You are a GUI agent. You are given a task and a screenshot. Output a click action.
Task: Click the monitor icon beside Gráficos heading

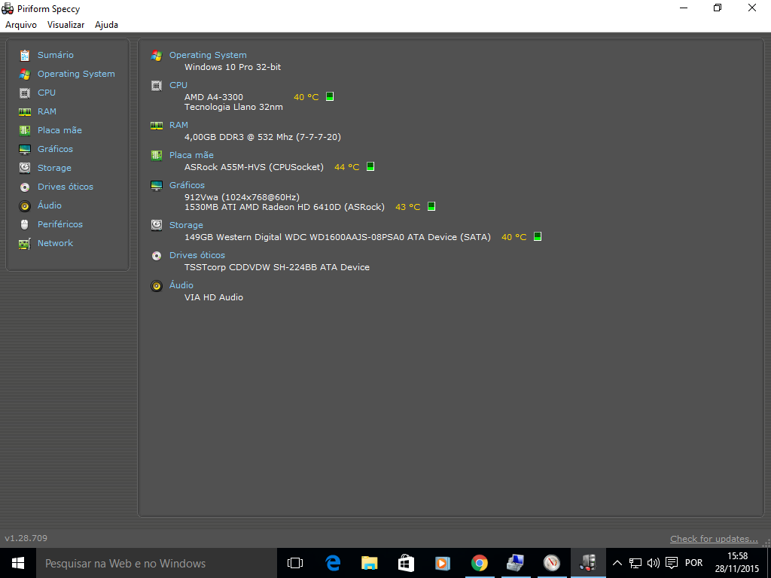[157, 185]
